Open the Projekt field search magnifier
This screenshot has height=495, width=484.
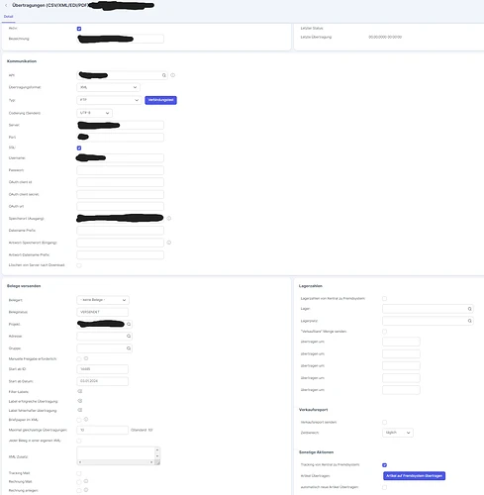[129, 324]
